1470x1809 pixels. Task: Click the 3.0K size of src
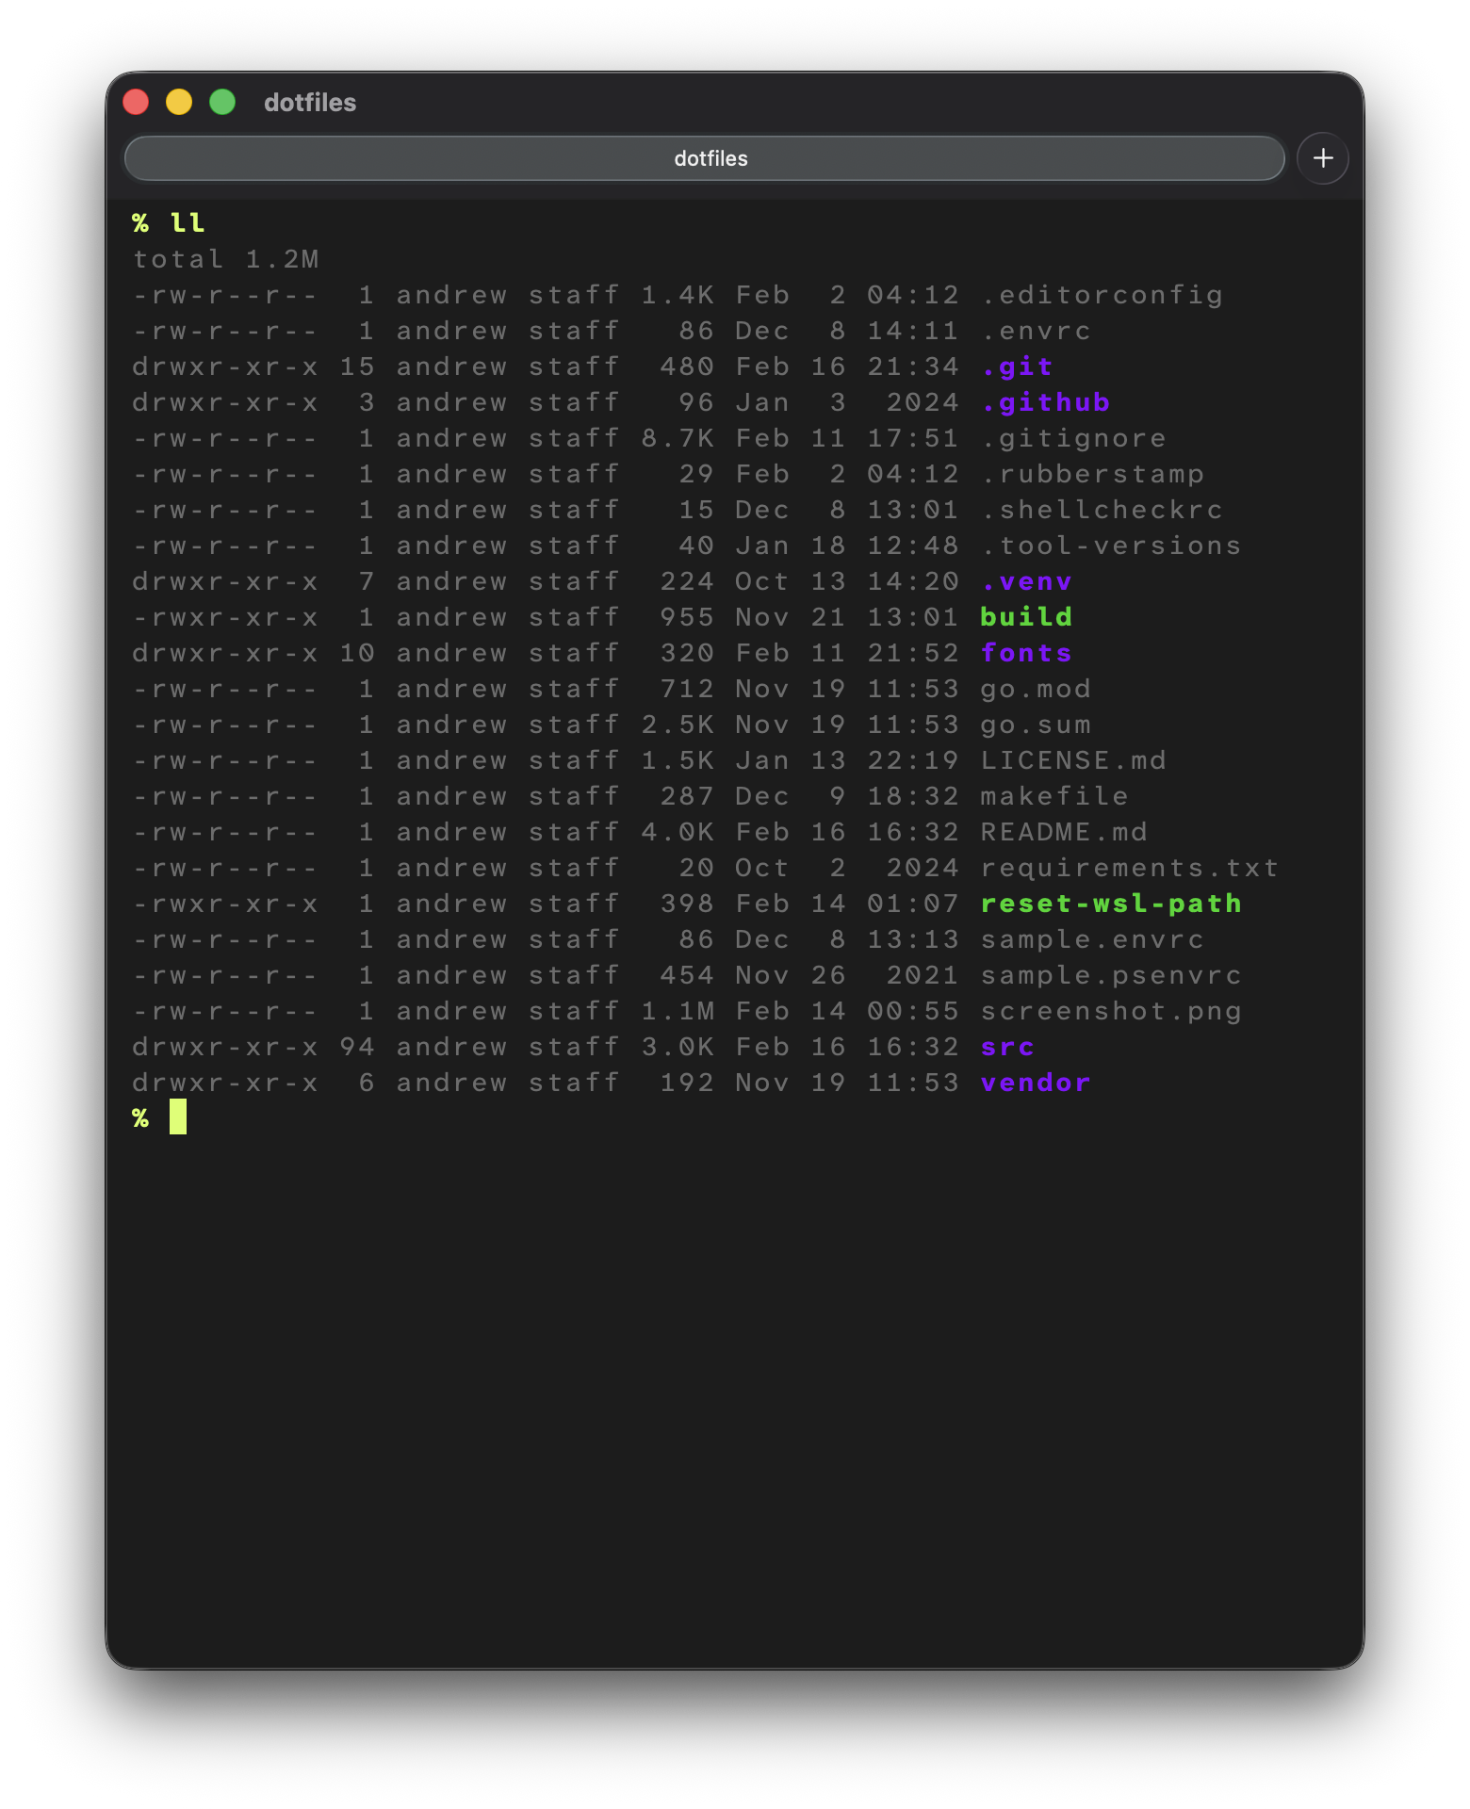[678, 1047]
